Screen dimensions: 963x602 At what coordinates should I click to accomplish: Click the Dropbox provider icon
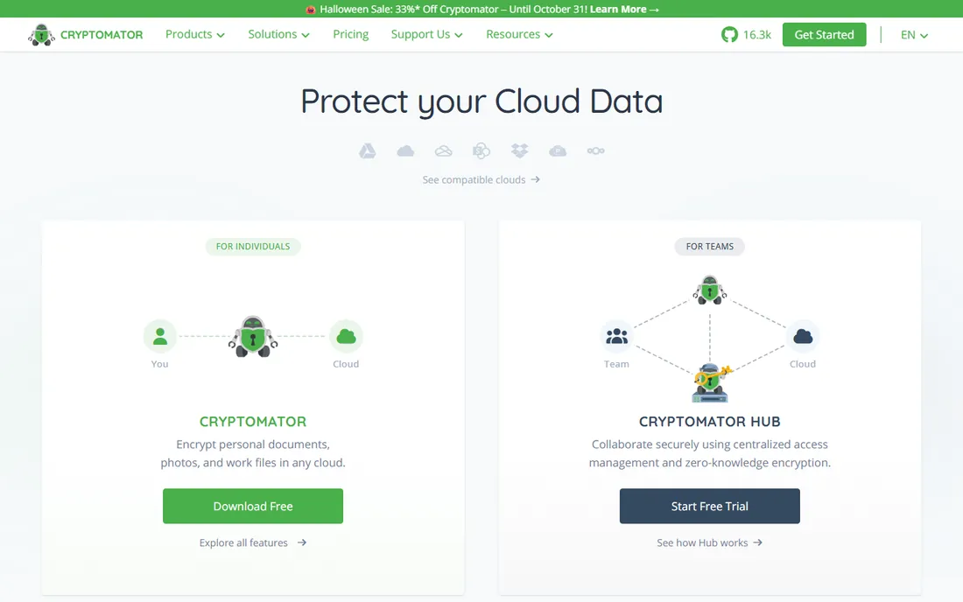[519, 150]
